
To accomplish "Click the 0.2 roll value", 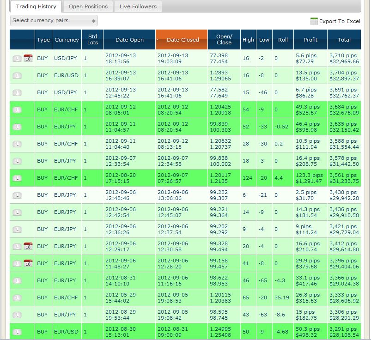I will tap(279, 144).
